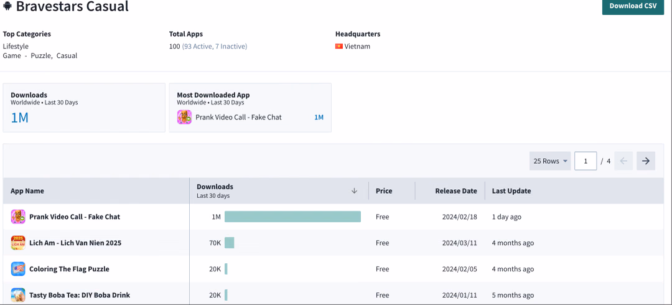Click release date 2024/03/11
Image resolution: width=672 pixels, height=305 pixels.
click(459, 243)
